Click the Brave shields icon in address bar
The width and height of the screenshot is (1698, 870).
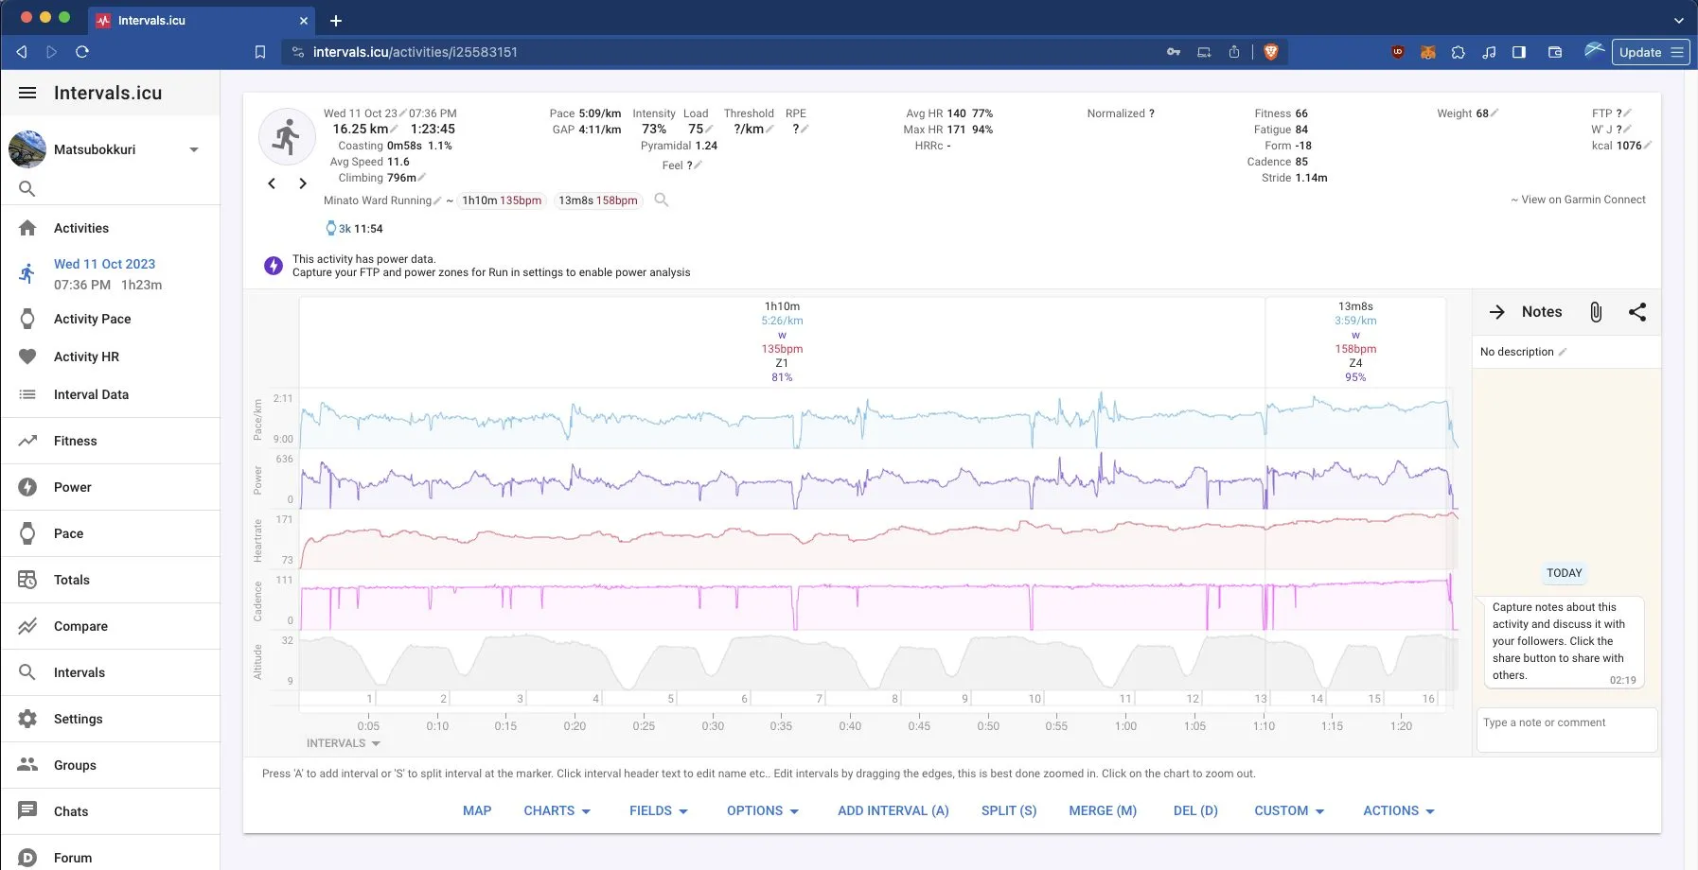pos(1271,52)
